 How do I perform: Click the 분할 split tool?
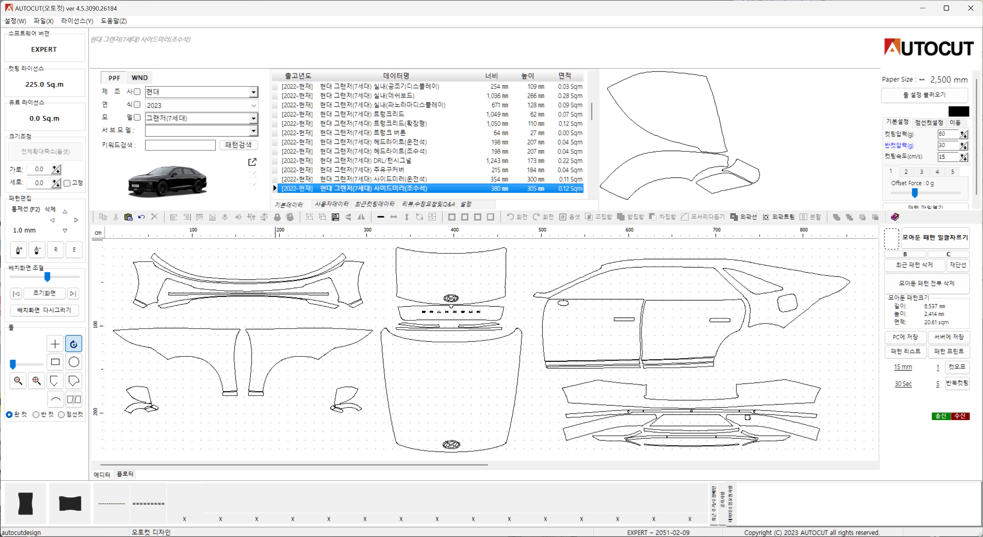coord(810,217)
